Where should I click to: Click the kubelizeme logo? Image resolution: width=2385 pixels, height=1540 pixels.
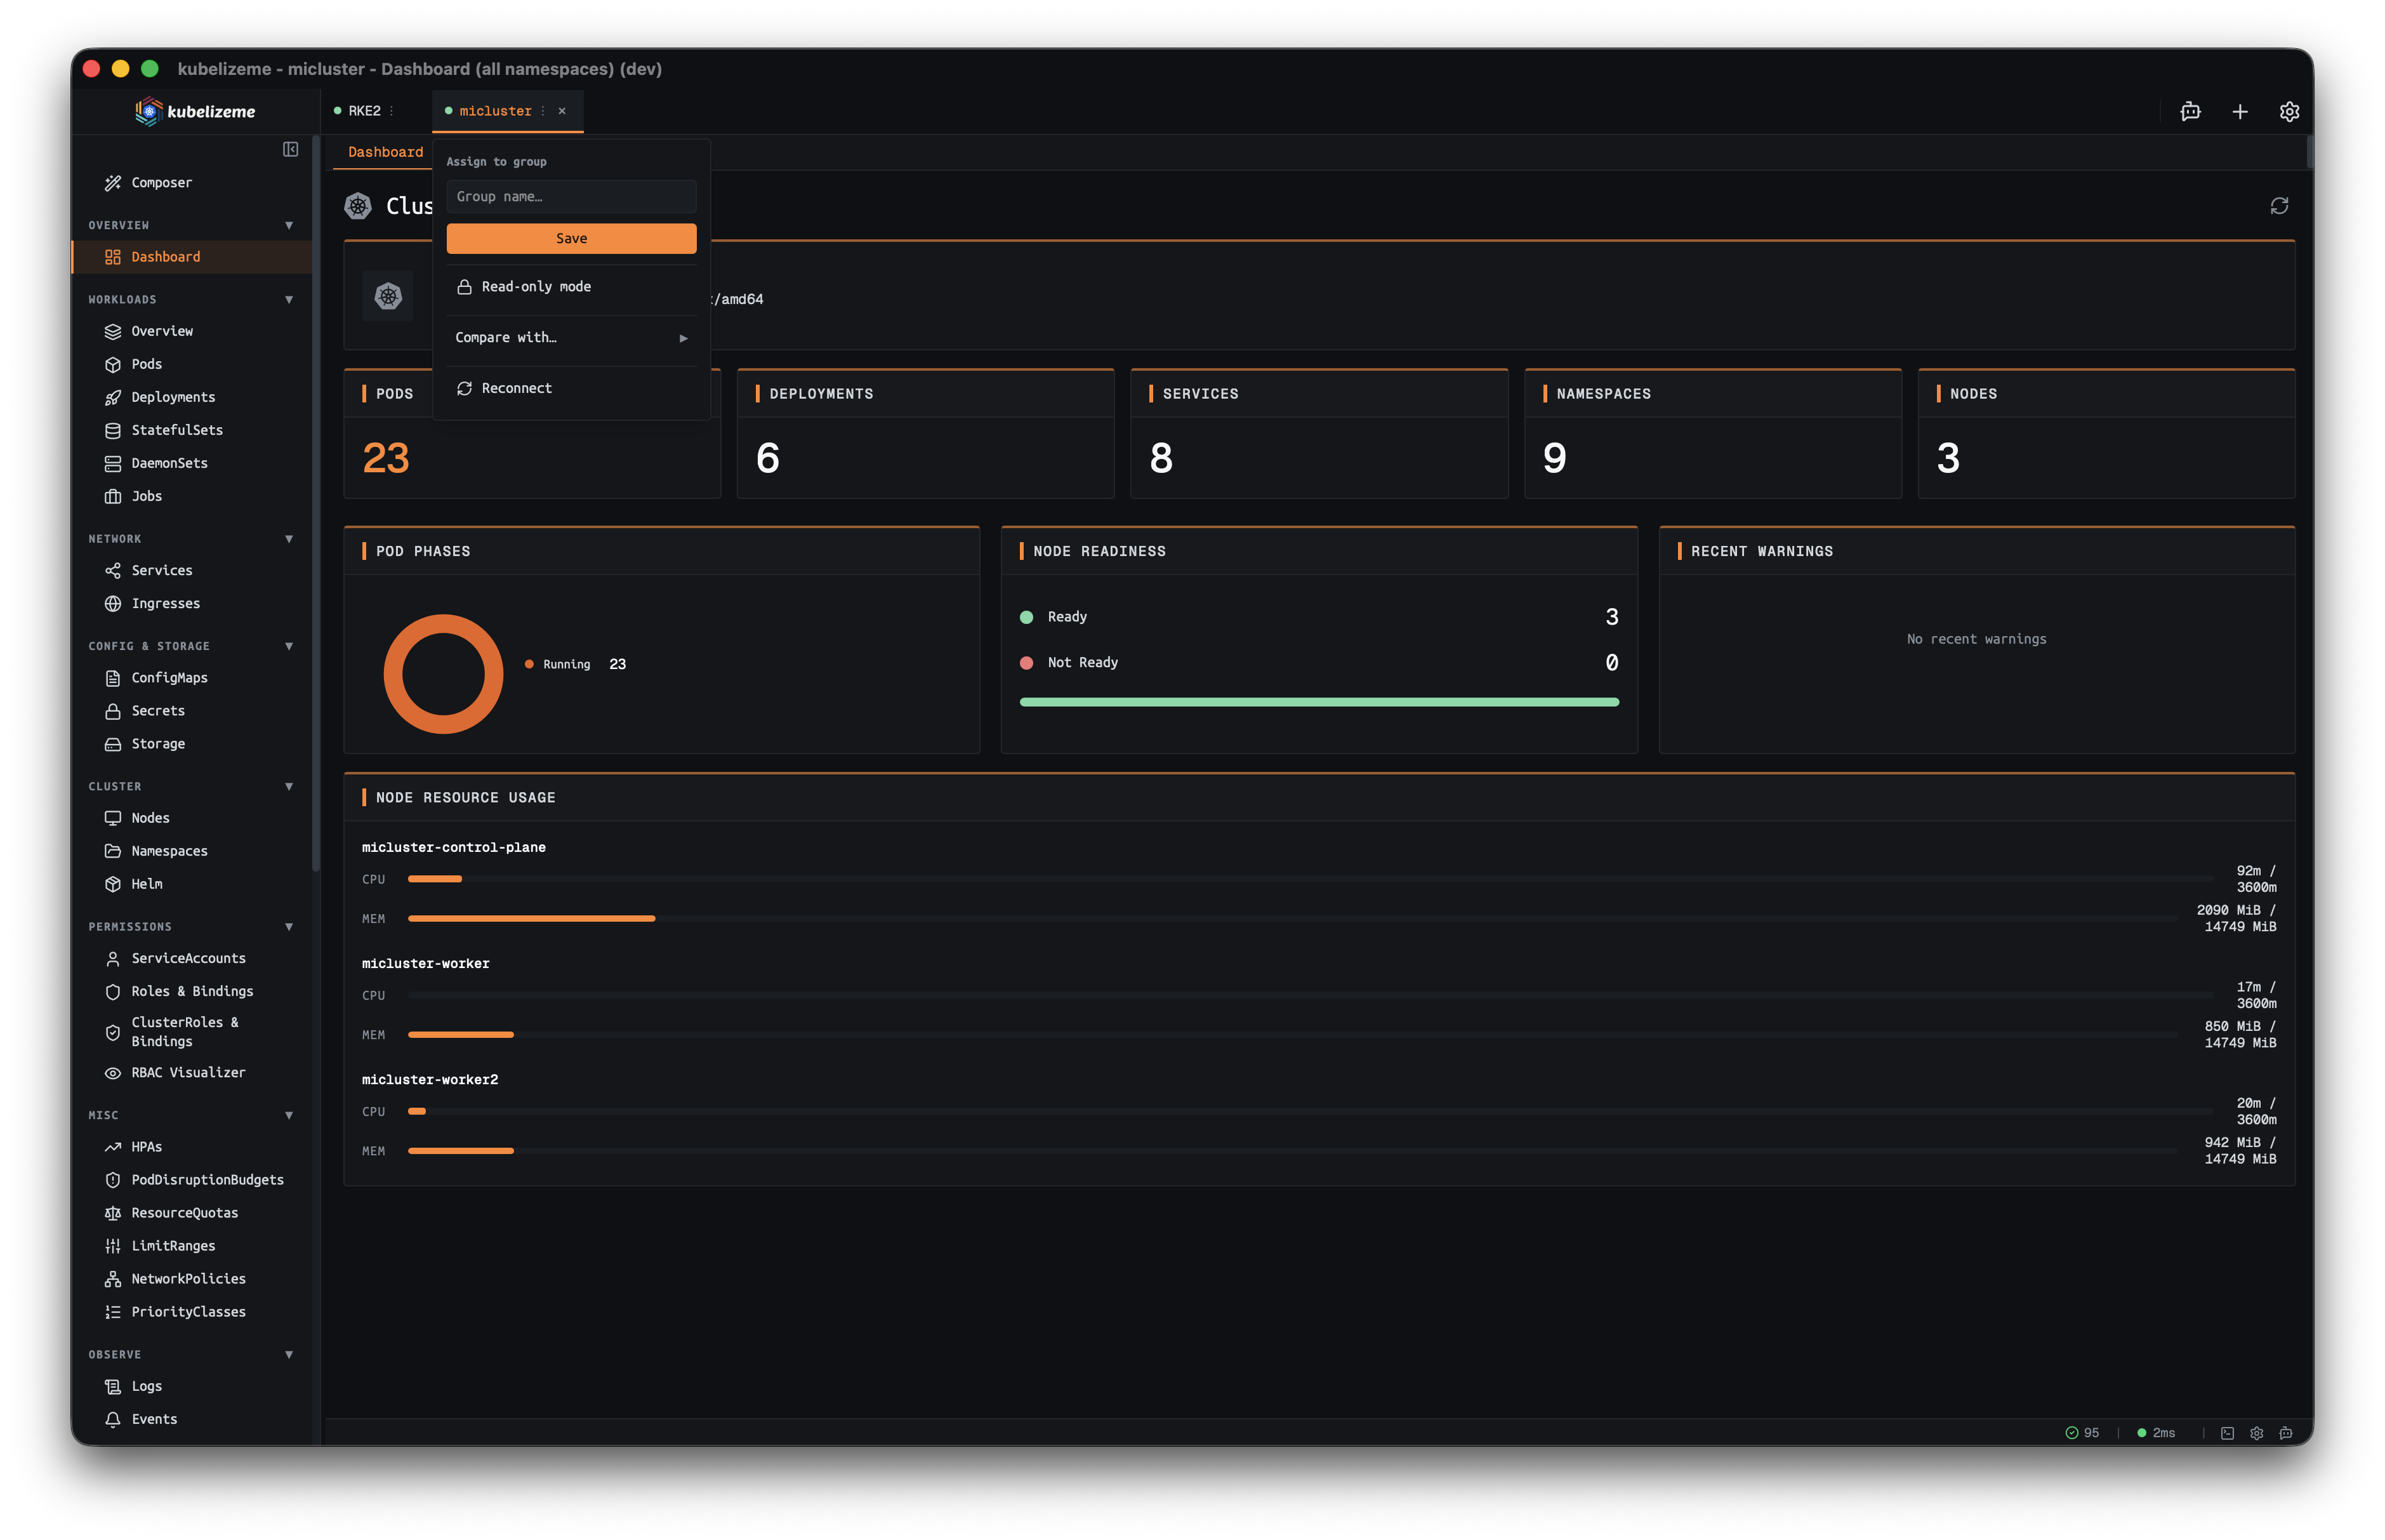tap(195, 111)
